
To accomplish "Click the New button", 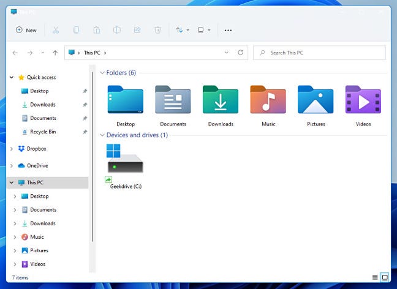I will click(26, 30).
